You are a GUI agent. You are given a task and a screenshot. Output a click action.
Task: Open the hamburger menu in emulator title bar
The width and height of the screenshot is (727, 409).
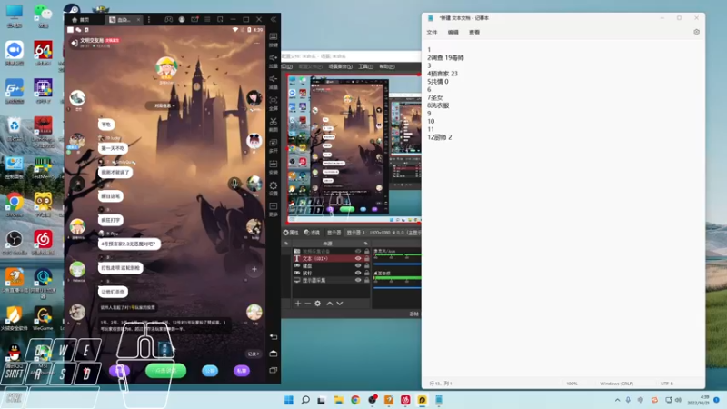tap(207, 19)
